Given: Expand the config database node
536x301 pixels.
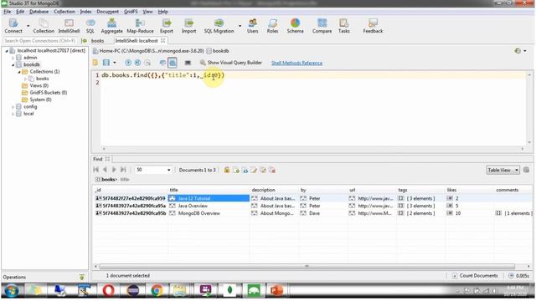Looking at the screenshot, I should tap(13, 107).
